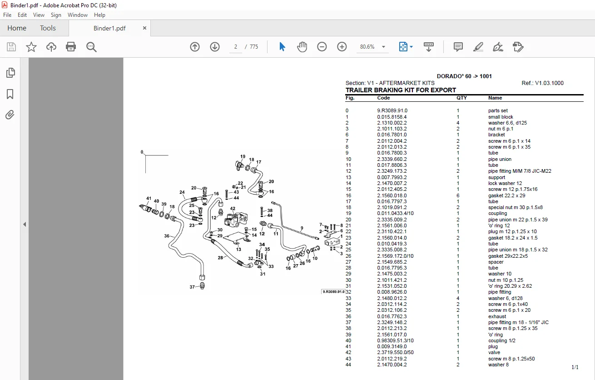
Task: Open the Help menu
Action: click(x=99, y=15)
